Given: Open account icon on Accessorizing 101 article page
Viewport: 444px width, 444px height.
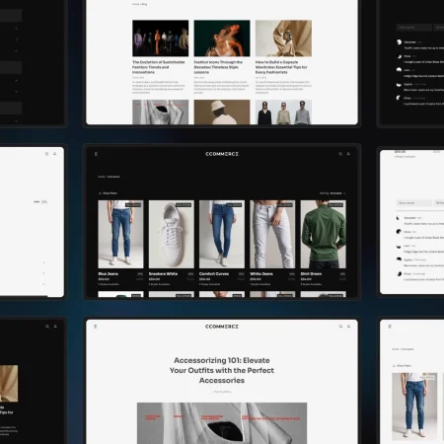Looking at the screenshot, I should pyautogui.click(x=348, y=327).
